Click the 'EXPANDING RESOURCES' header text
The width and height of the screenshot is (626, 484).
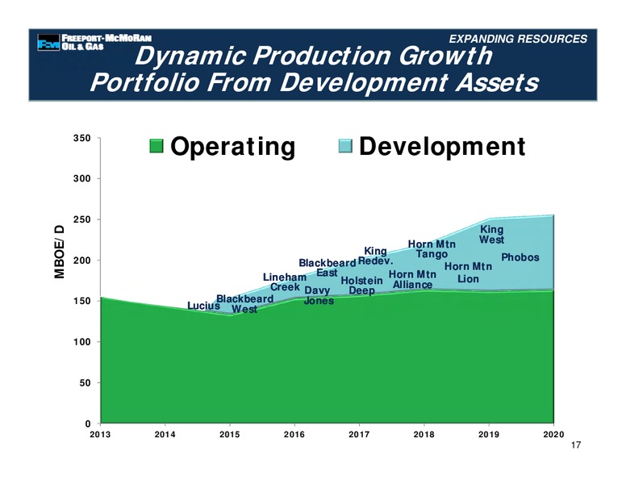(x=518, y=39)
